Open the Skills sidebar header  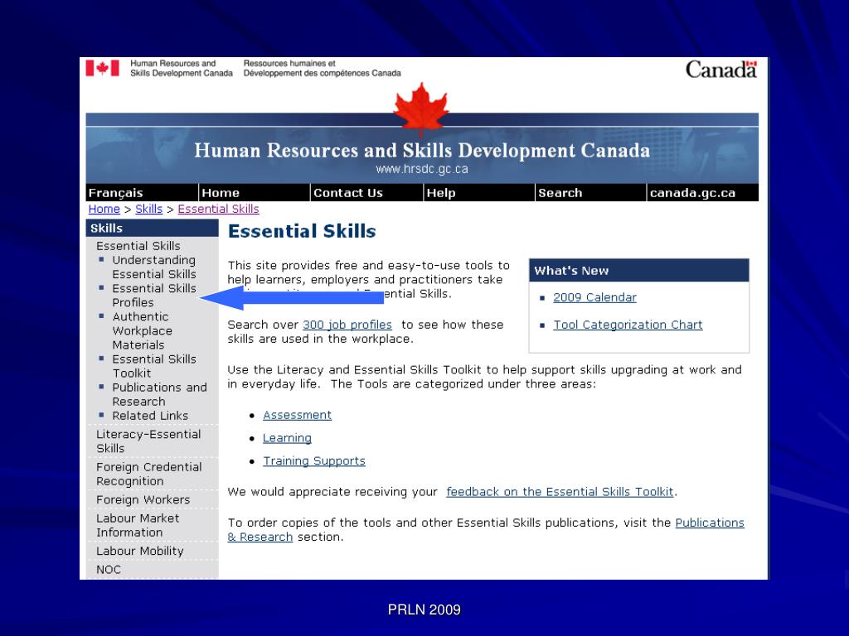click(153, 229)
